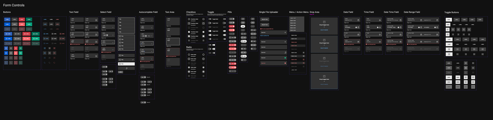Screen dimensions: 493x120
Task: Remove Axon.txt shown under file size error
Action: [285, 33]
